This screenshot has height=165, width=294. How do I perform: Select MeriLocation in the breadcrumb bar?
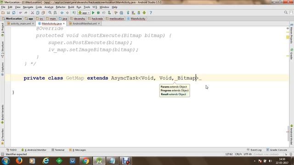pyautogui.click(x=12, y=19)
